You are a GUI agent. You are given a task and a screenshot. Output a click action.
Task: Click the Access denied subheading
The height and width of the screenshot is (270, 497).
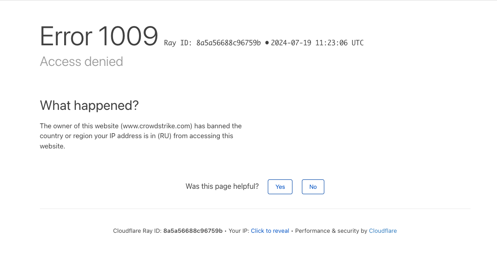point(81,61)
